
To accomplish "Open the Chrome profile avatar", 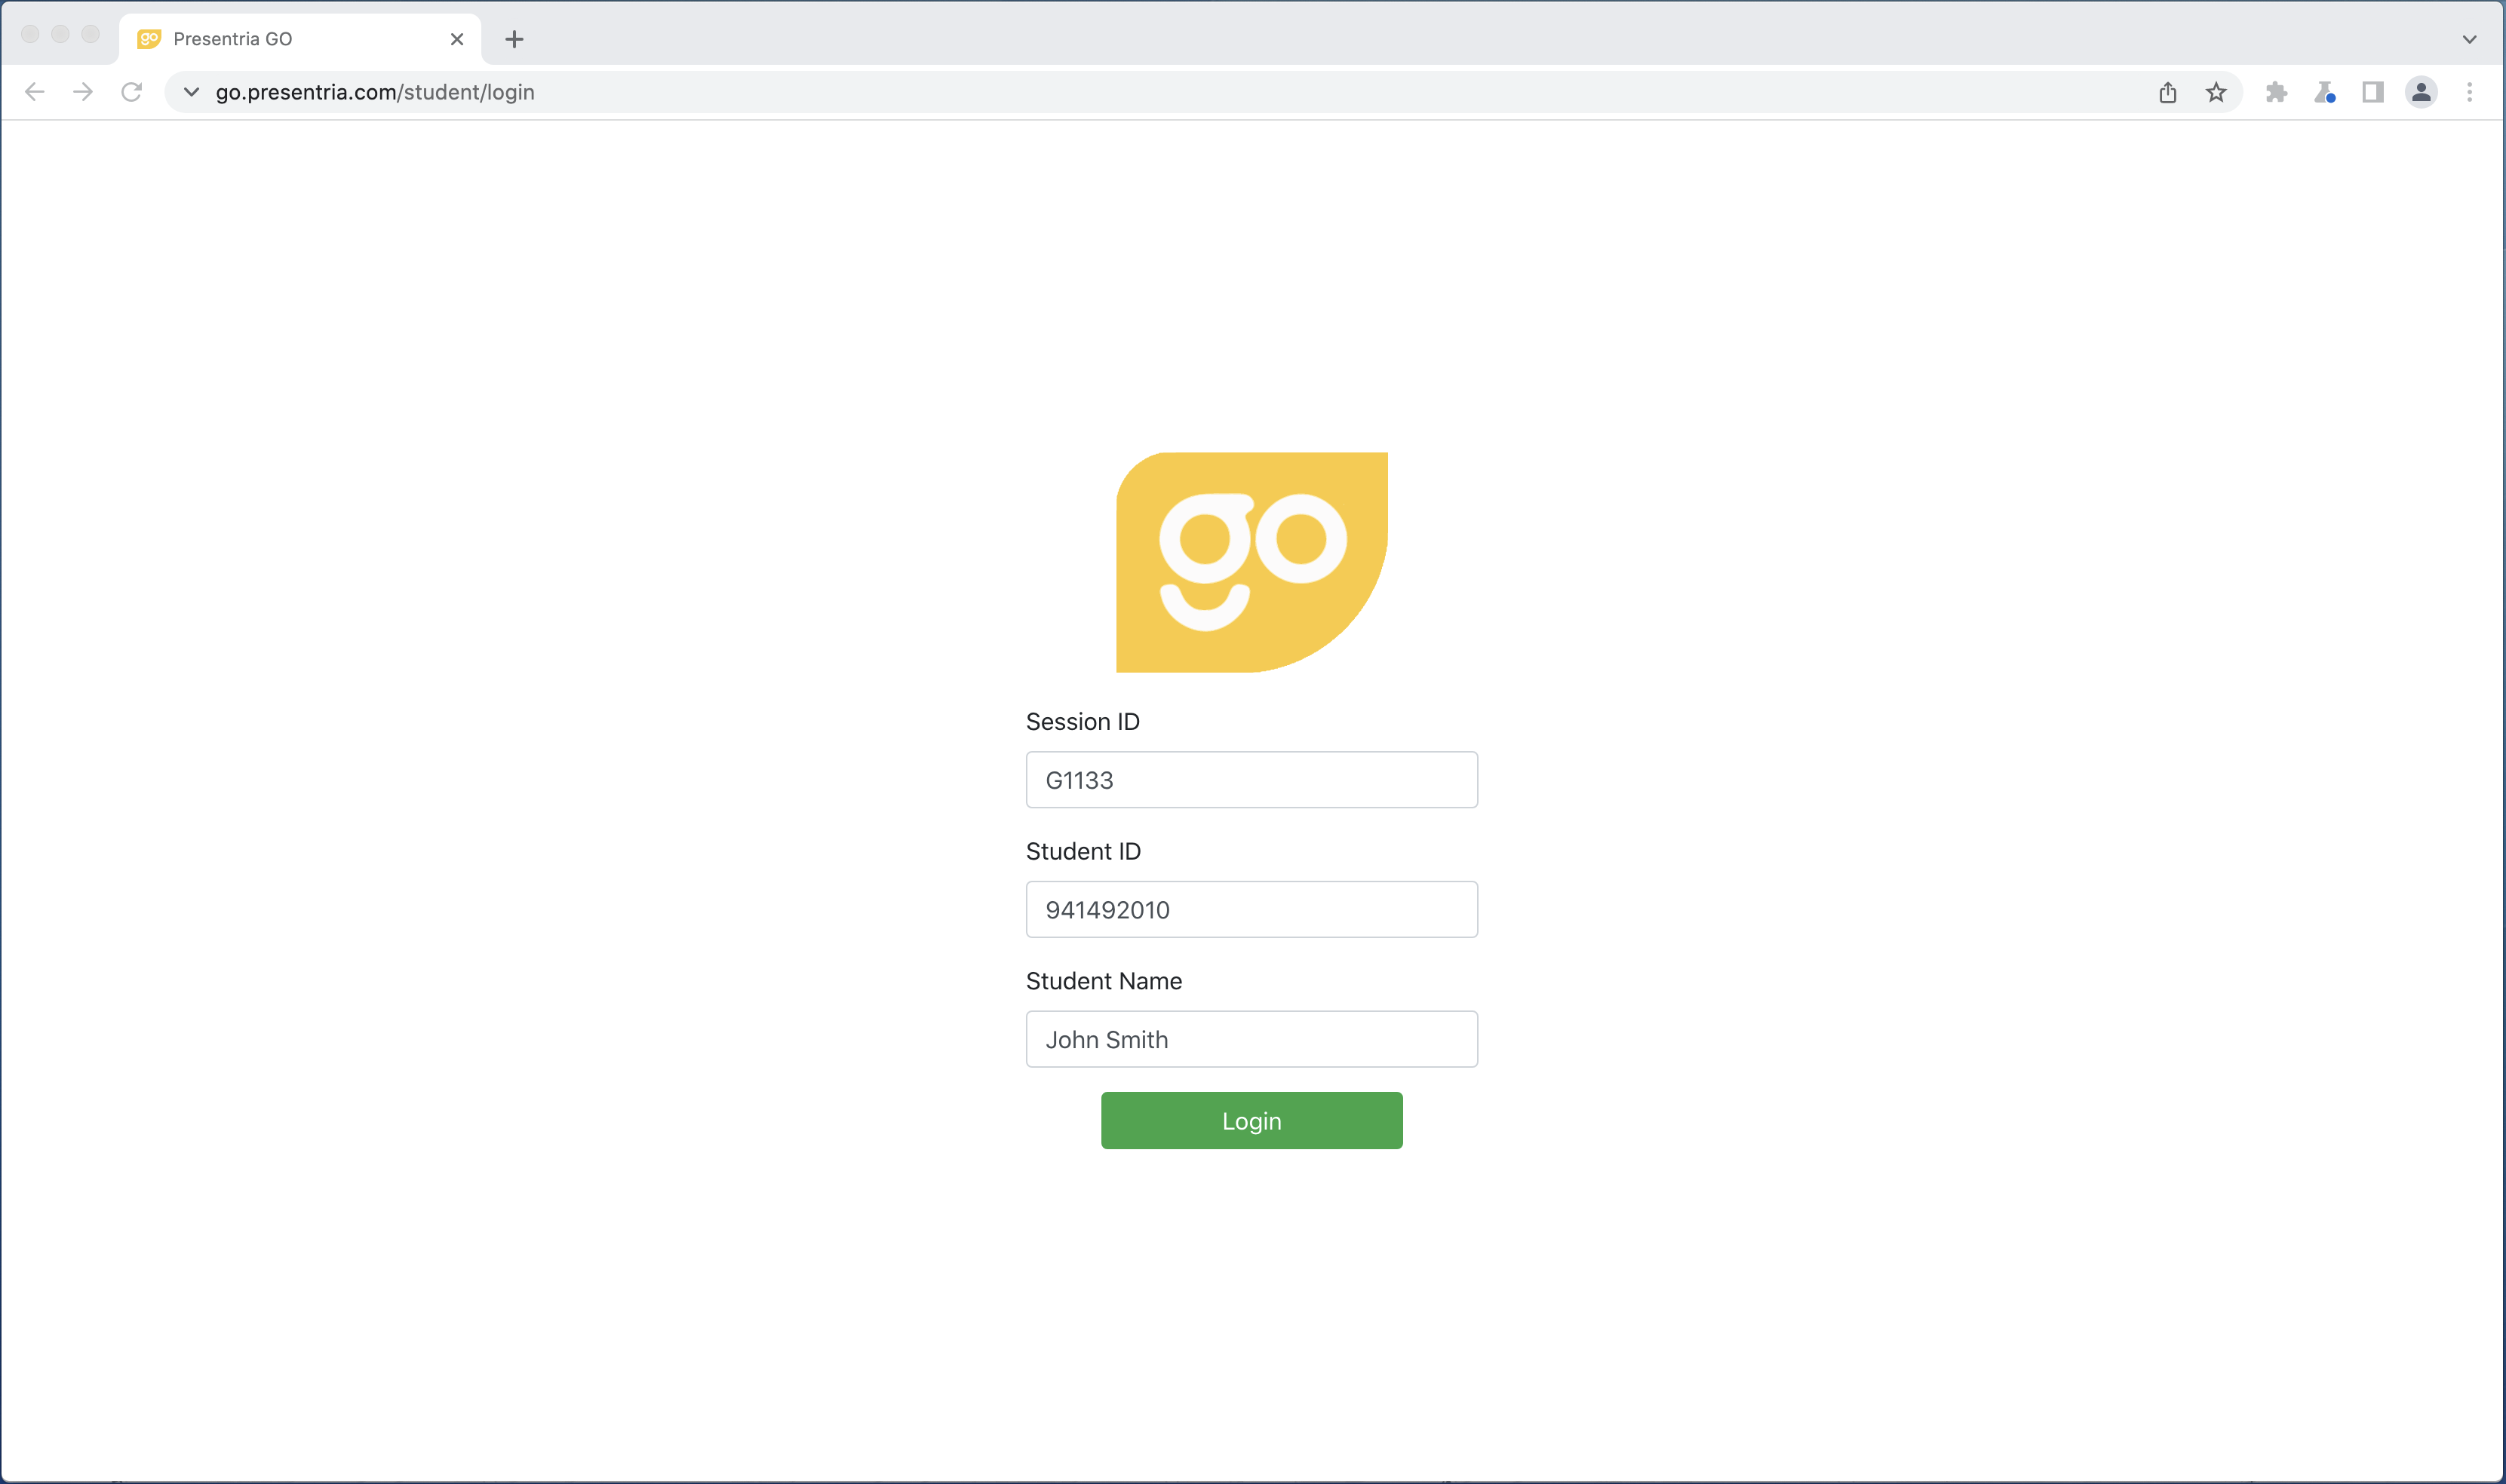I will (x=2421, y=92).
